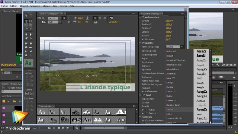Toggle right text alignment
Image resolution: width=238 pixels, height=134 pixels.
(x=104, y=18)
